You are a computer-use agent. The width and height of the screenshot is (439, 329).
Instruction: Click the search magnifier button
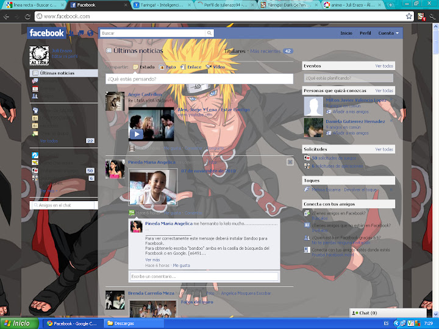209,33
